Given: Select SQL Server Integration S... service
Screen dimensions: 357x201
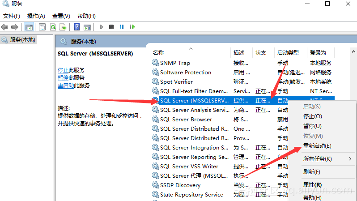Looking at the screenshot, I should click(194, 147).
